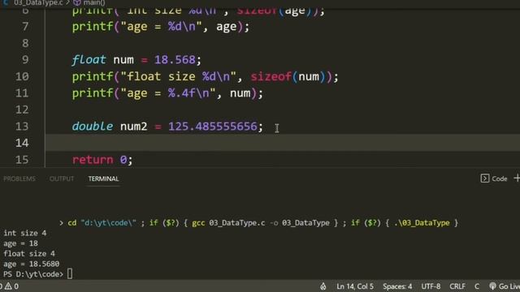Click sizeof on line 10
This screenshot has width=520, height=292.
(x=271, y=77)
